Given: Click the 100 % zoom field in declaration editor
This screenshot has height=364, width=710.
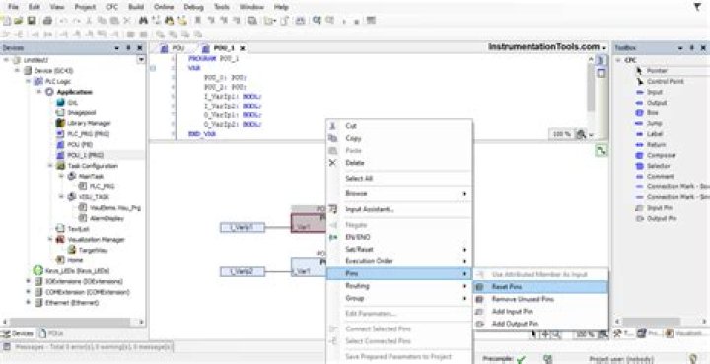Looking at the screenshot, I should point(561,134).
